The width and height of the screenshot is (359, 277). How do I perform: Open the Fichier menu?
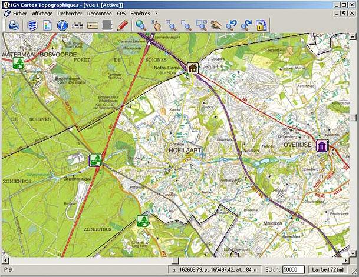tap(19, 14)
